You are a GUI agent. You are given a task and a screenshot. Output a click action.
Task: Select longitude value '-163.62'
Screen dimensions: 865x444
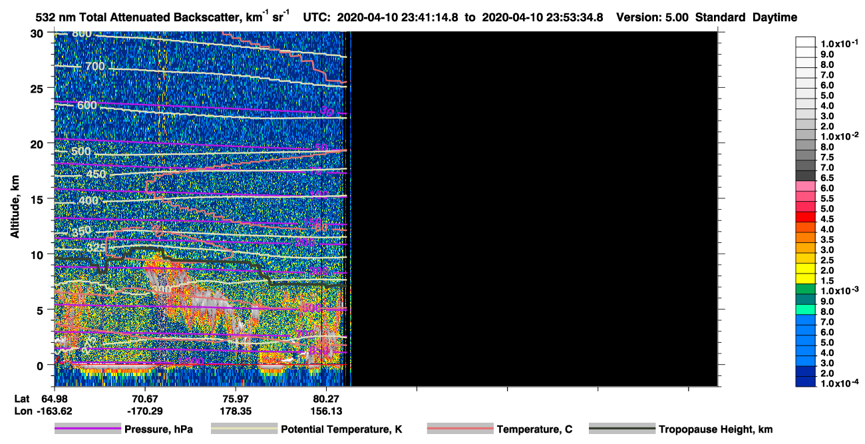point(55,411)
